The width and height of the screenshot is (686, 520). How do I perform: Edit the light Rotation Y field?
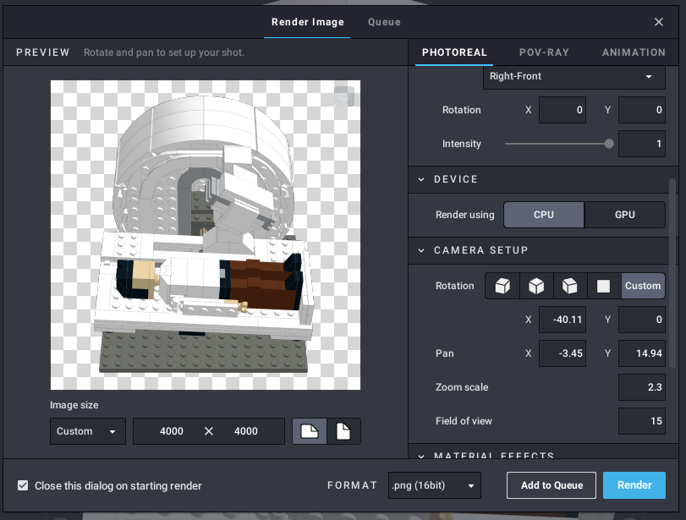point(642,110)
